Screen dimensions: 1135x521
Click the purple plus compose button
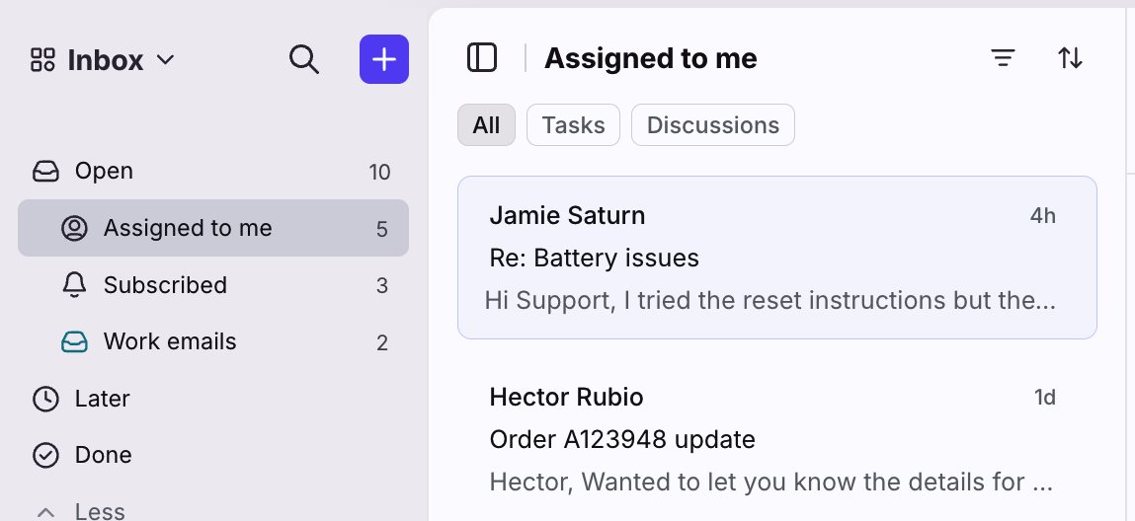[384, 59]
